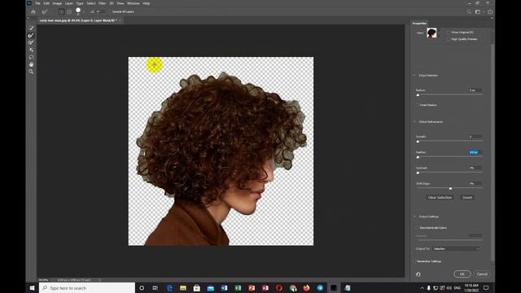
Task: Toggle Decontaminate Colors checkbox
Action: (418, 228)
